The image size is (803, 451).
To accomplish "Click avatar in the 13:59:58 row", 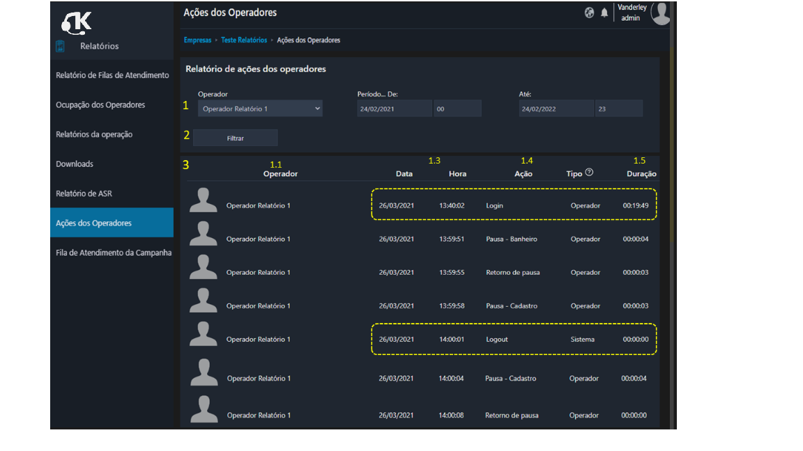I will [x=204, y=300].
